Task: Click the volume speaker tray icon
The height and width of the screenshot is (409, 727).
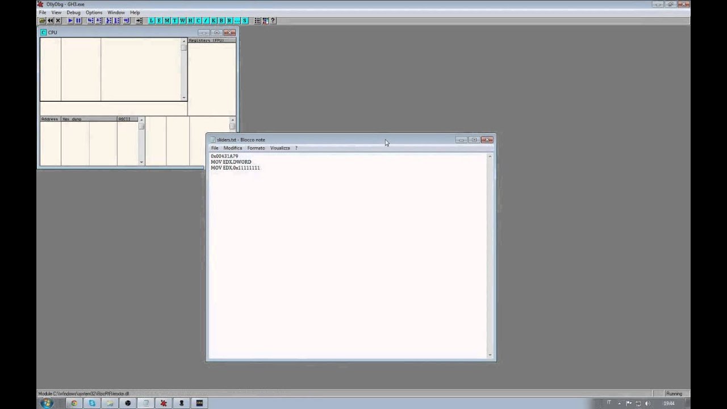Action: pyautogui.click(x=647, y=403)
